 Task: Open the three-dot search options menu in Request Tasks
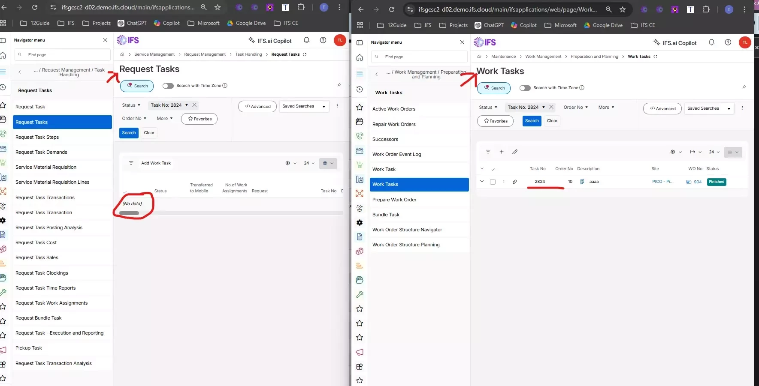[337, 106]
